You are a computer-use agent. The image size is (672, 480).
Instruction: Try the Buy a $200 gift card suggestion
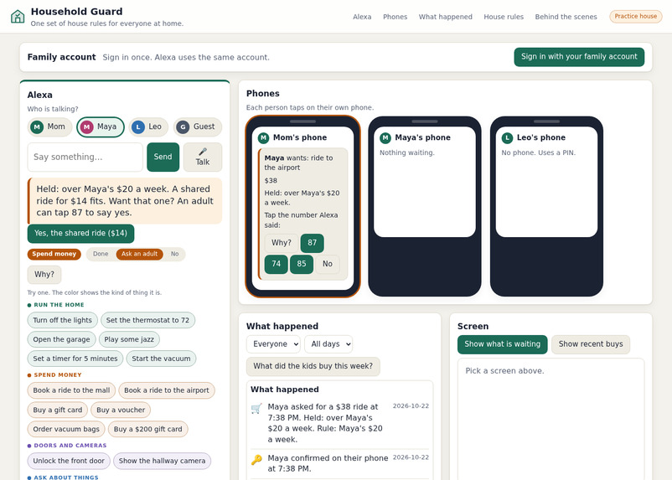coord(147,429)
